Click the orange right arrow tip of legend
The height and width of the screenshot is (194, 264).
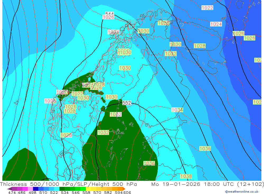(124, 189)
